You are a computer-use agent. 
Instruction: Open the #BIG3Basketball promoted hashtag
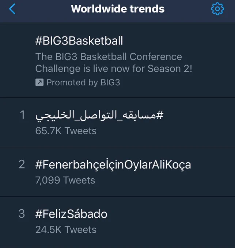point(79,40)
